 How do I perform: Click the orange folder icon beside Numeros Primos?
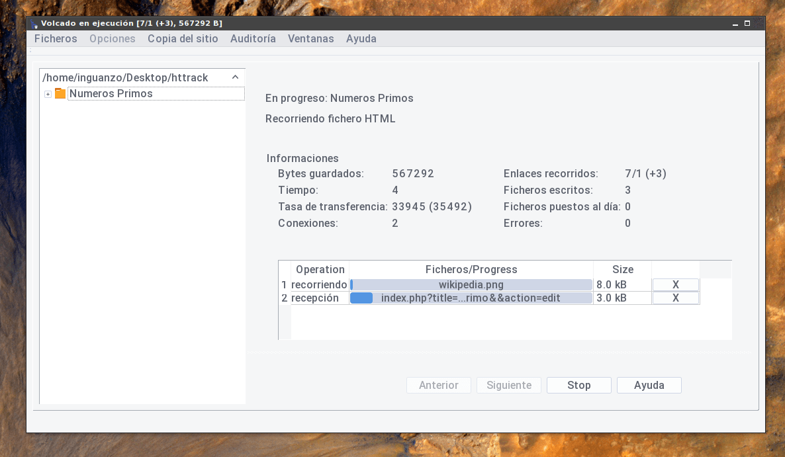pyautogui.click(x=60, y=94)
